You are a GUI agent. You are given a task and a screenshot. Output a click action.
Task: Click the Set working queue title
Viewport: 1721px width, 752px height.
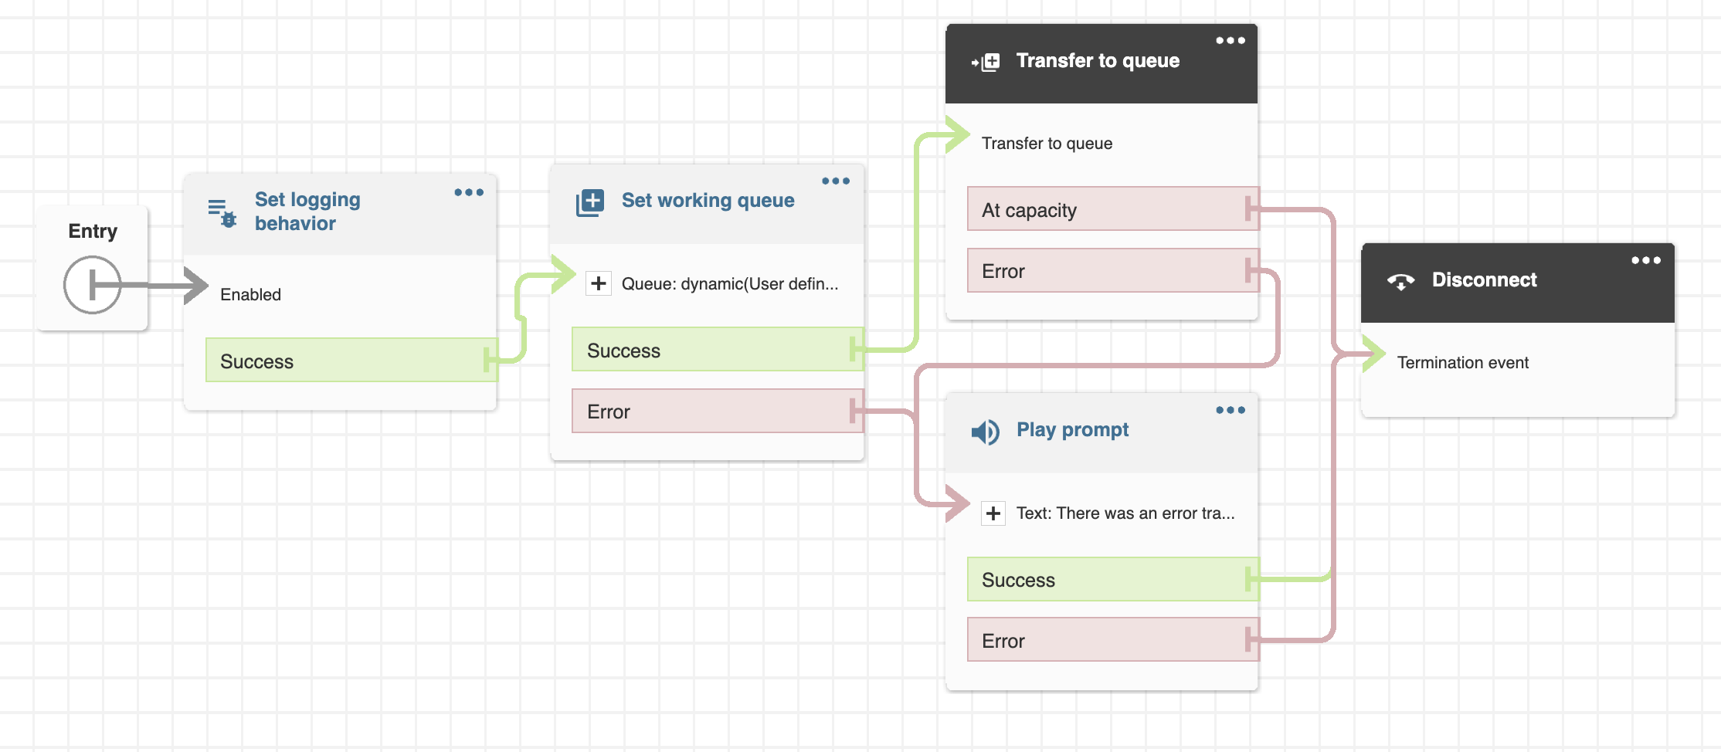pos(708,201)
